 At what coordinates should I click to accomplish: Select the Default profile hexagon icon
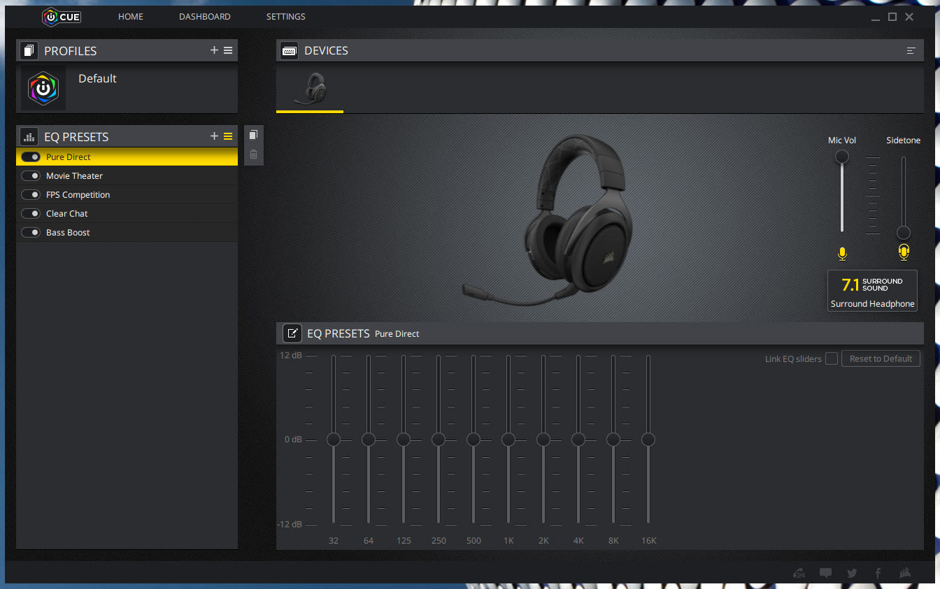point(43,88)
